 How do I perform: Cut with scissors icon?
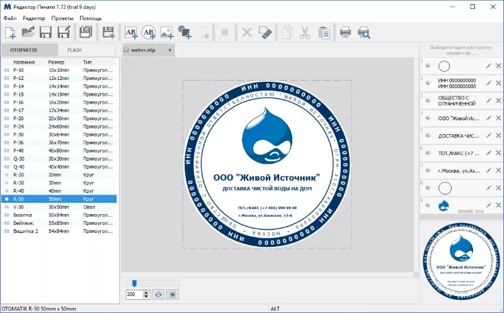(x=305, y=33)
